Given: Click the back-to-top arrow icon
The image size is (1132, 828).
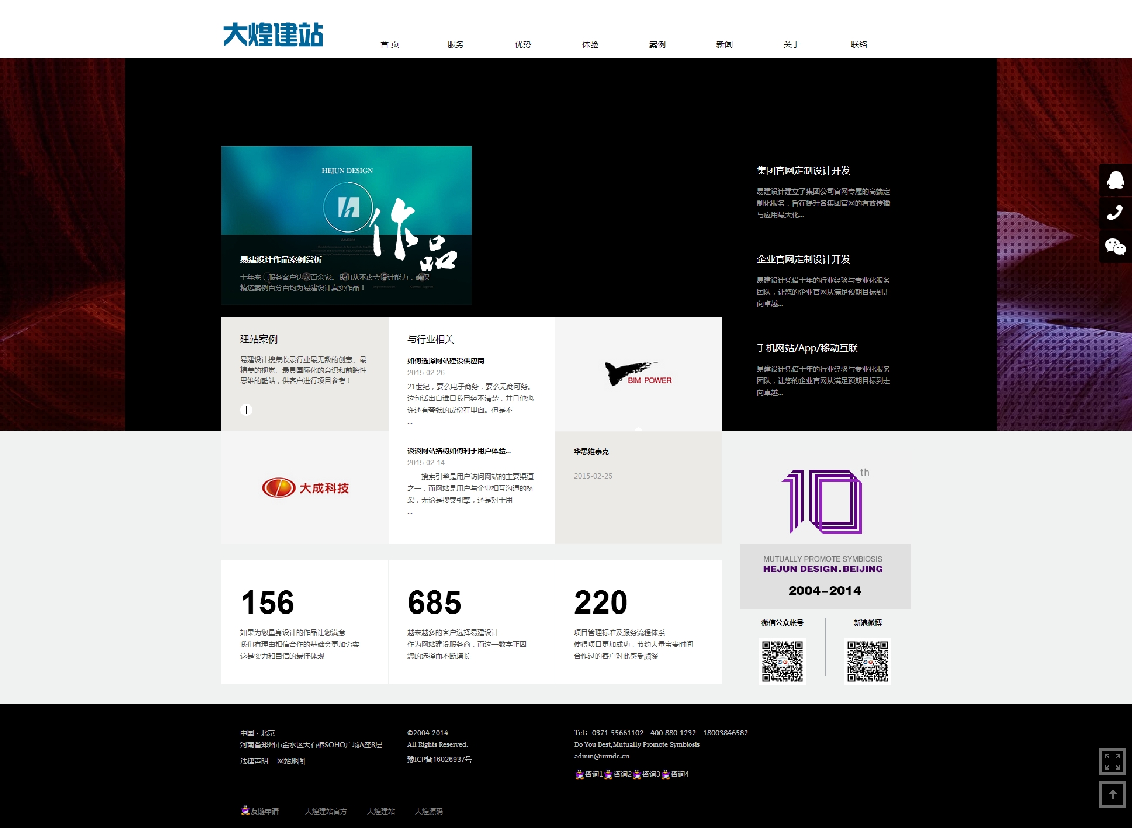Looking at the screenshot, I should point(1112,795).
